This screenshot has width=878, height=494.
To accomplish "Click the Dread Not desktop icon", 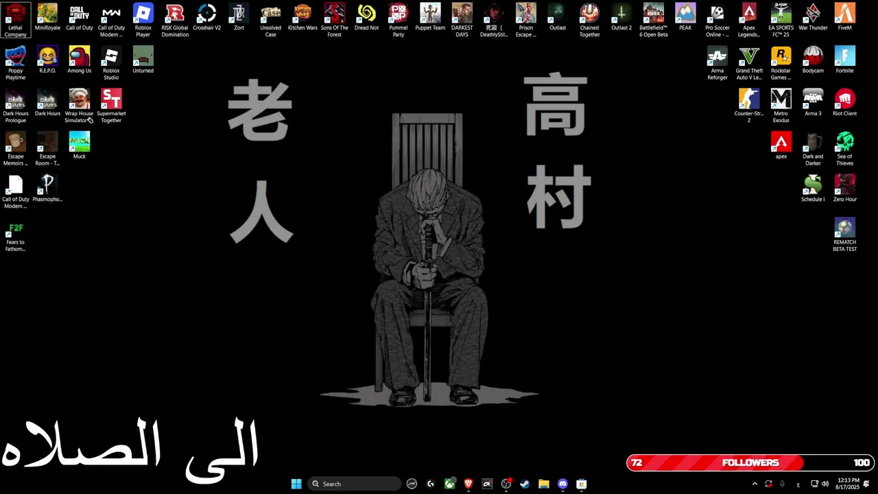I will (x=366, y=18).
